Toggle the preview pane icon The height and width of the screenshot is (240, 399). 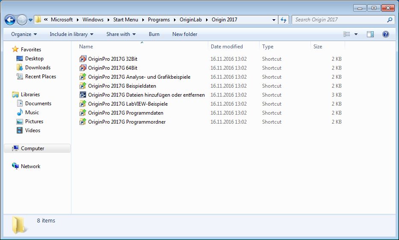point(370,34)
